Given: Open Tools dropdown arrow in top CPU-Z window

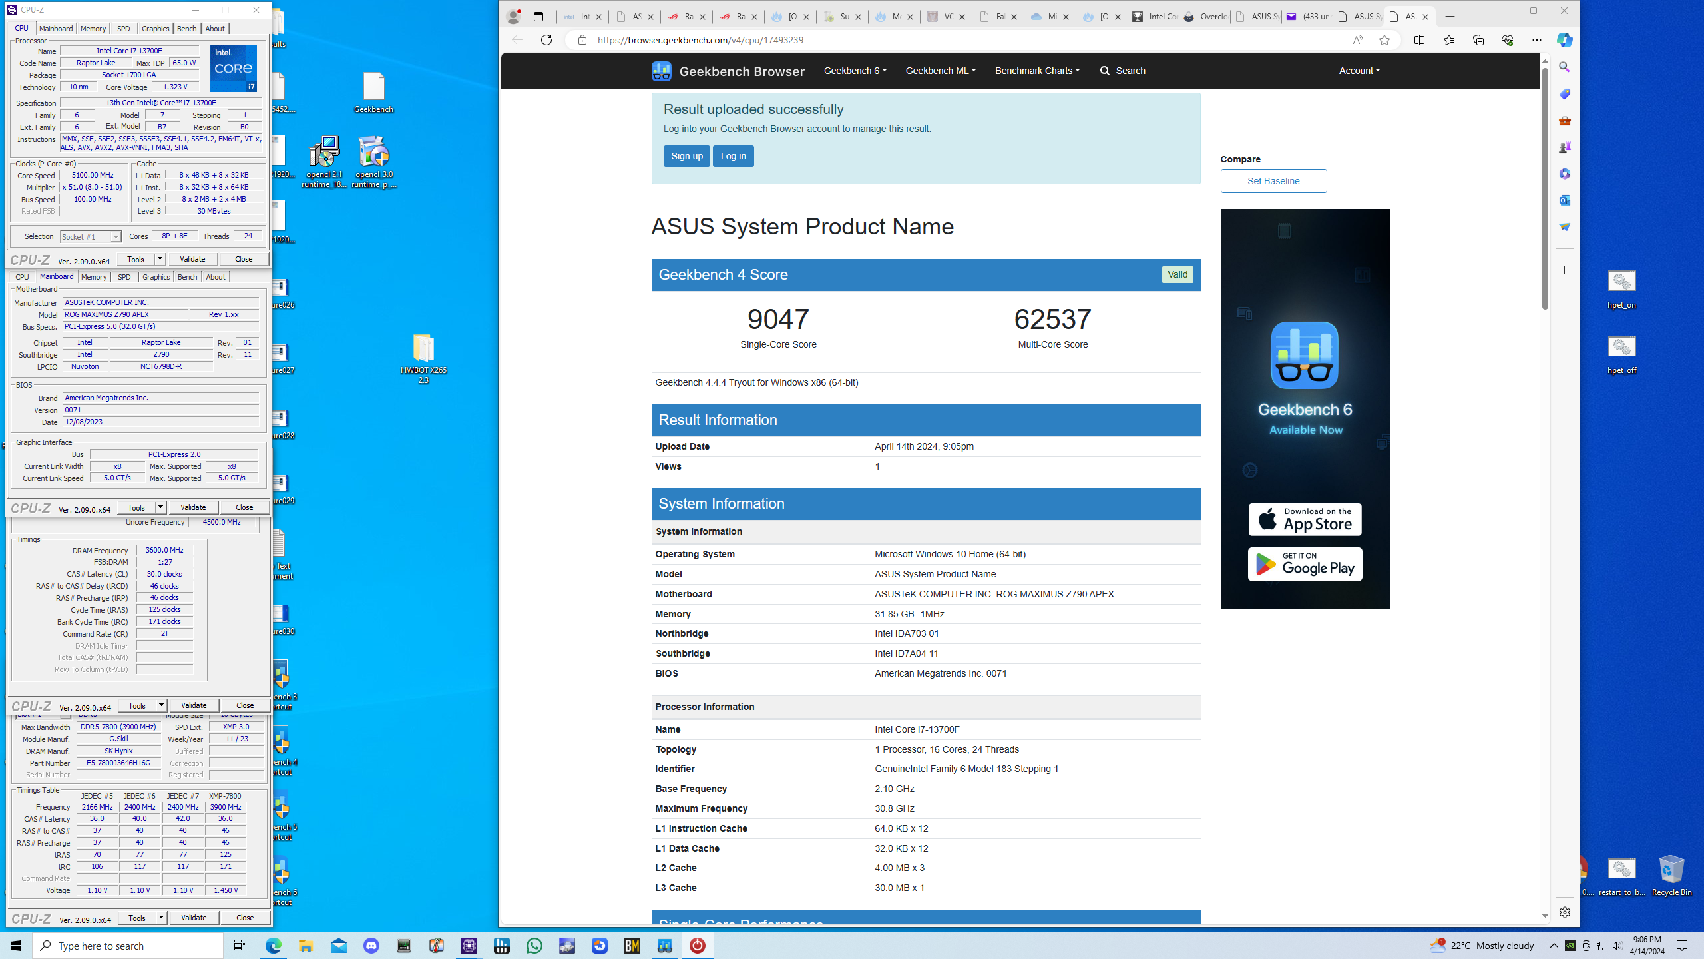Looking at the screenshot, I should tap(160, 258).
